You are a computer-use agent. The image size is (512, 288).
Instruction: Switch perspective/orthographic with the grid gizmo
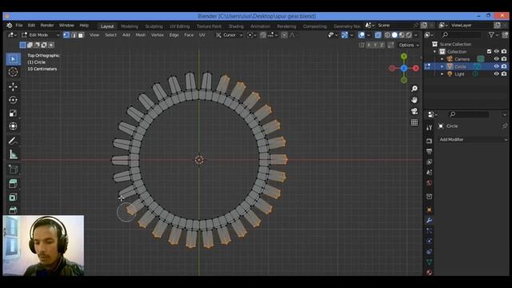click(x=414, y=122)
